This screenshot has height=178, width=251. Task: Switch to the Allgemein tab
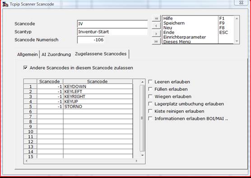[x=28, y=55]
